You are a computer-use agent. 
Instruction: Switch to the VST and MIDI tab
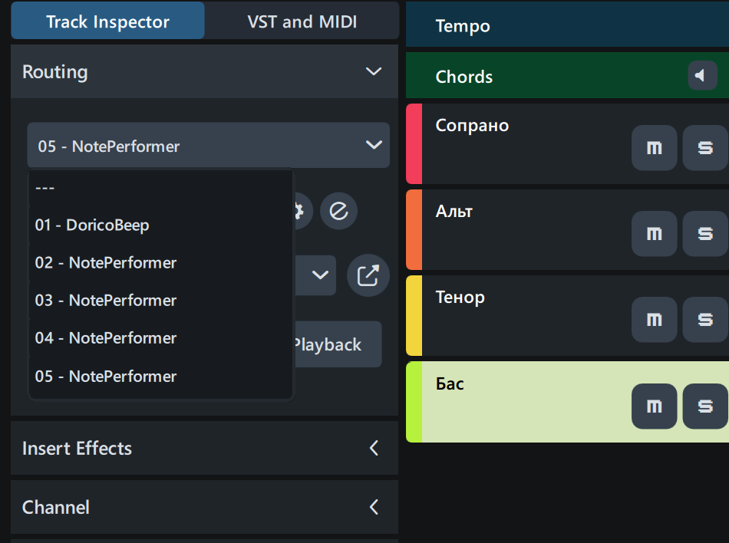302,21
